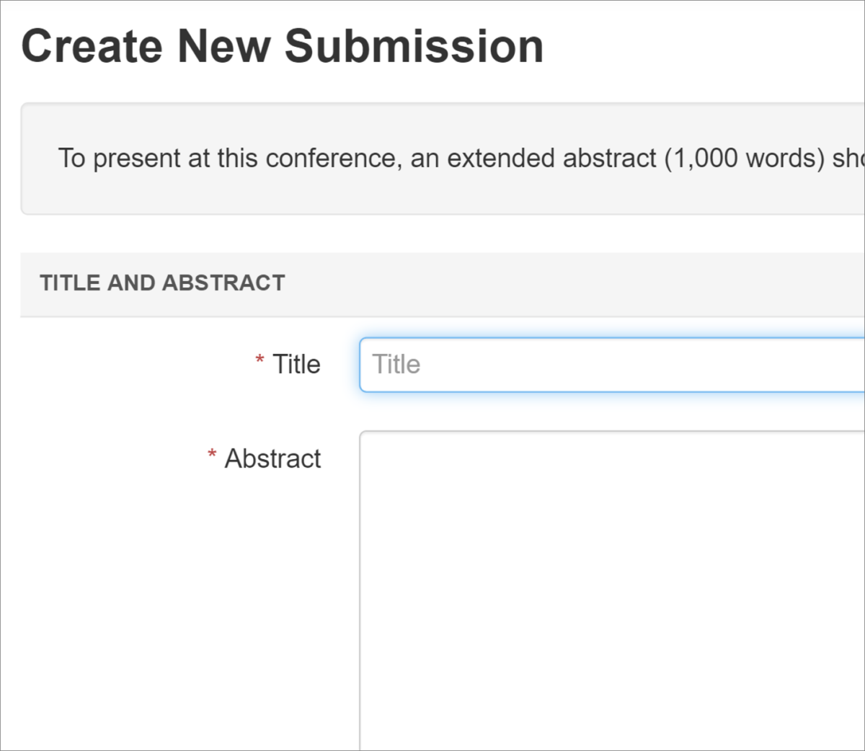This screenshot has height=751, width=865.
Task: Click the extended abstract instruction banner
Action: 432,159
